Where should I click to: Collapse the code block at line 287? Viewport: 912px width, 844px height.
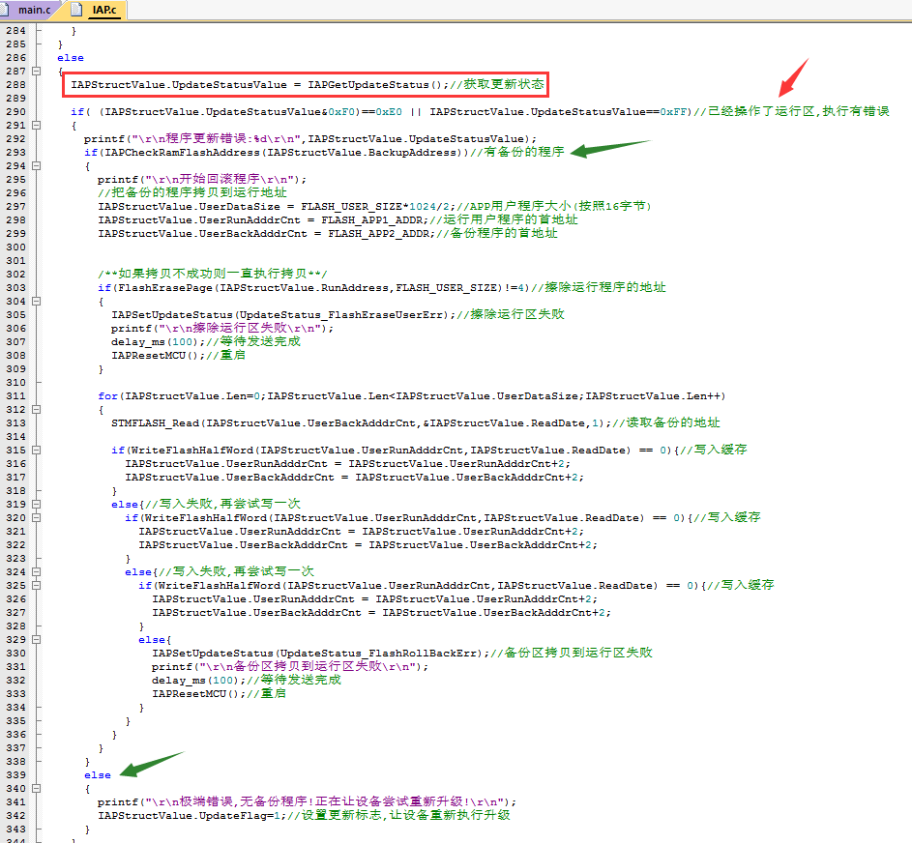[36, 72]
